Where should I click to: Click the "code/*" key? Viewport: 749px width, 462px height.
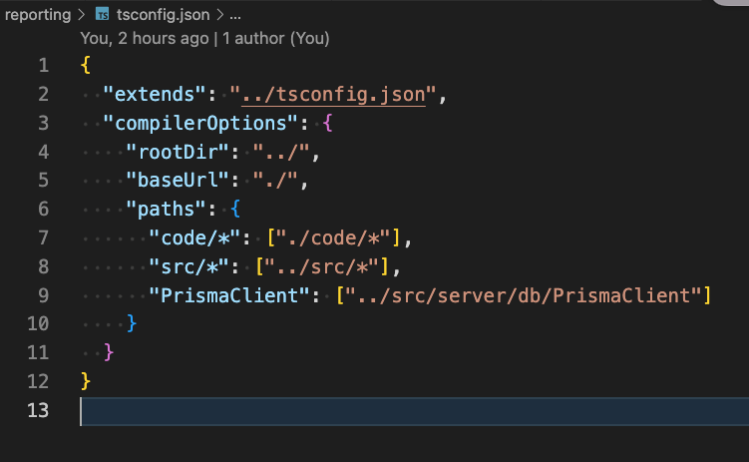point(194,237)
